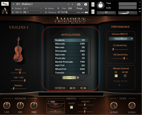Image resolution: width=142 pixels, height=115 pixels.
Task: Minimize the instrument view
Action: (x=140, y=5)
